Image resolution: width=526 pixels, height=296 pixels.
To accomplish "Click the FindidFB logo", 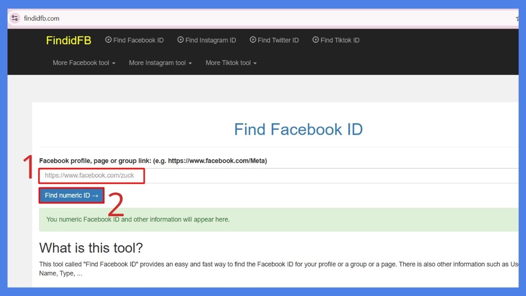I will 68,40.
